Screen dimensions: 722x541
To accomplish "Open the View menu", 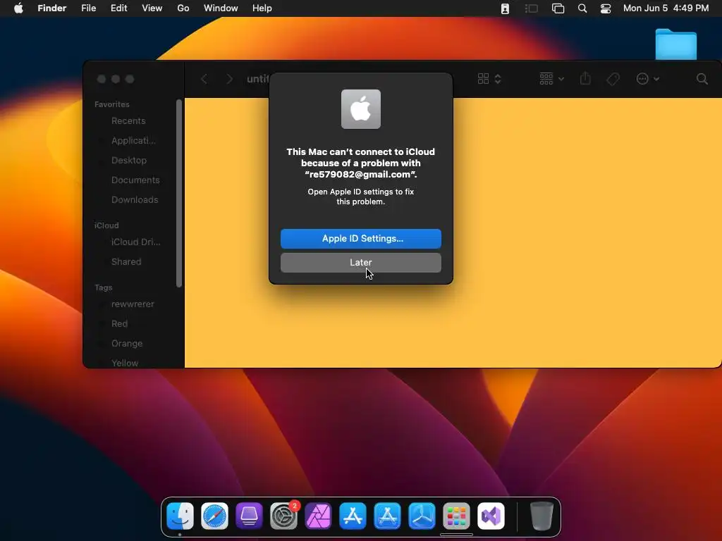I will 152,8.
